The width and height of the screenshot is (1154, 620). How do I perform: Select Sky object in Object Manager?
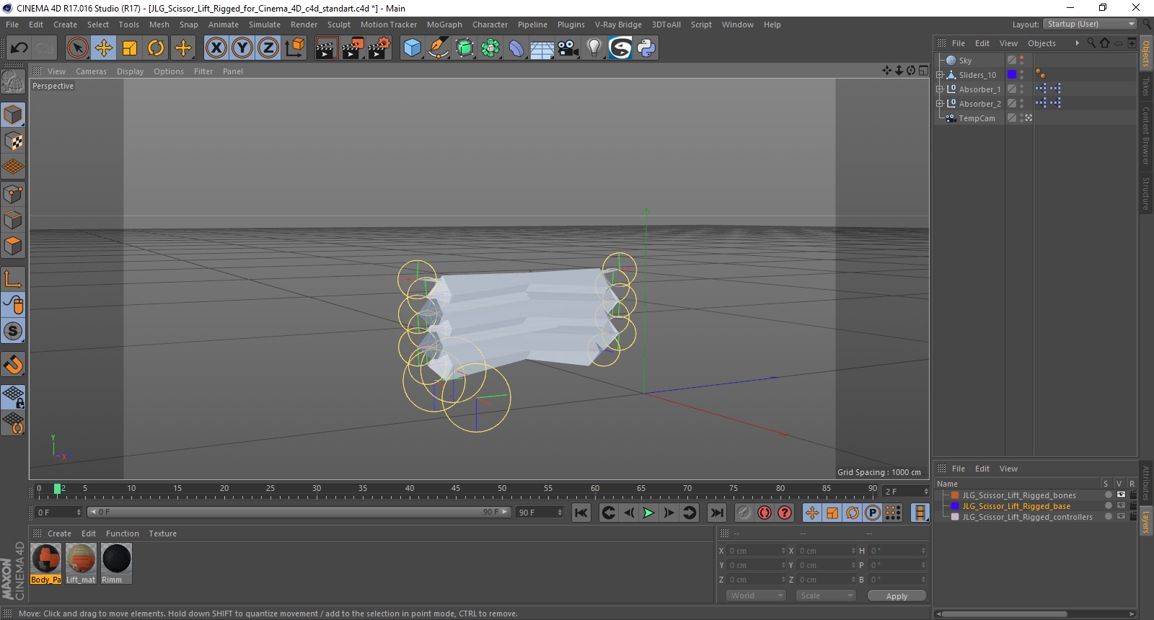click(x=965, y=61)
